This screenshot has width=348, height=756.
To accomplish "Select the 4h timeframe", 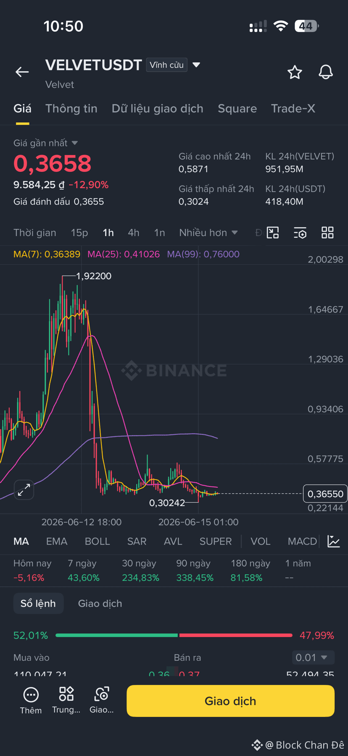I will [x=134, y=233].
